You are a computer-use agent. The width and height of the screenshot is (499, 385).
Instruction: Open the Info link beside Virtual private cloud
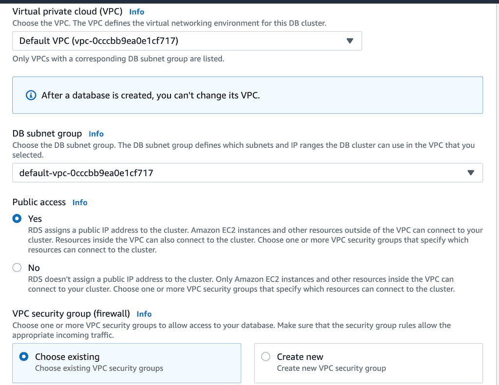136,11
